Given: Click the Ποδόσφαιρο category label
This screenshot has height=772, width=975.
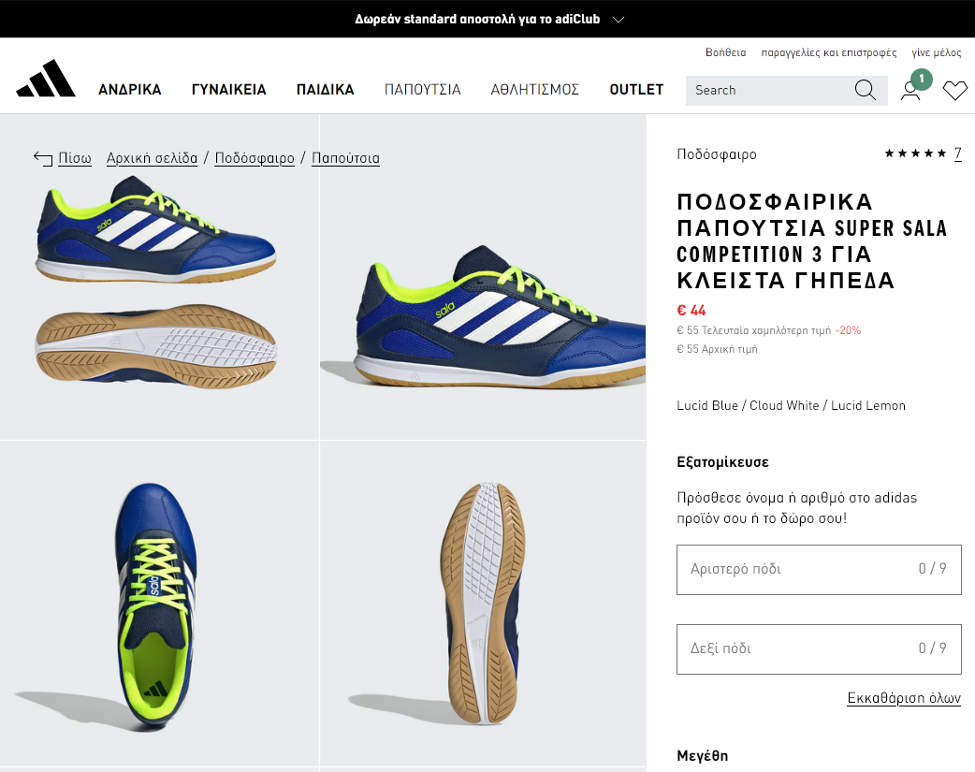Looking at the screenshot, I should [x=717, y=154].
